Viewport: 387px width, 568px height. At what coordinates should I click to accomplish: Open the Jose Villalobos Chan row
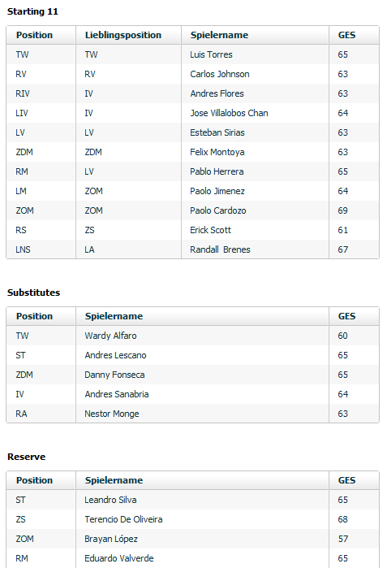(x=192, y=113)
